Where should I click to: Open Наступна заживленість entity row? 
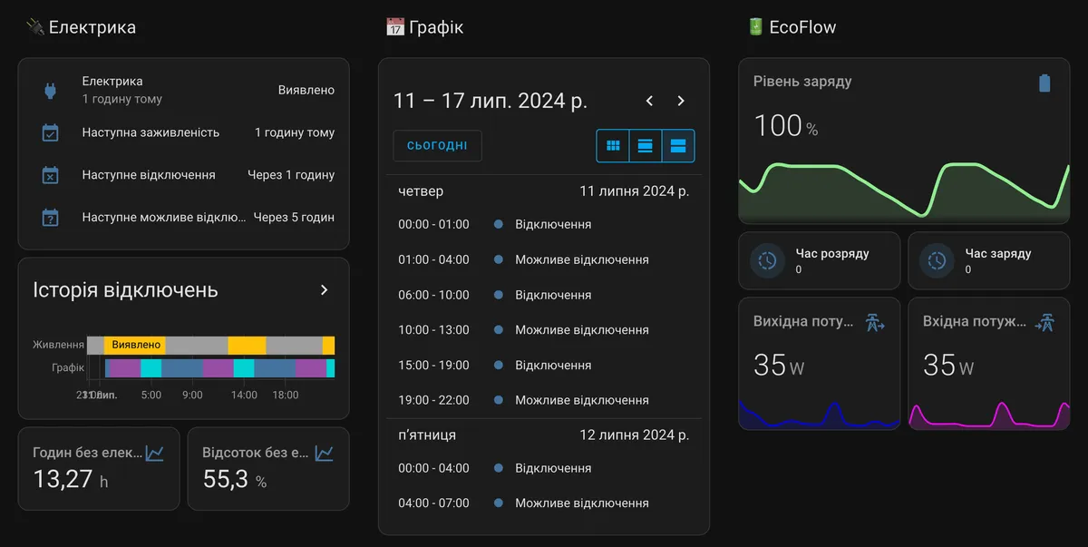click(183, 132)
